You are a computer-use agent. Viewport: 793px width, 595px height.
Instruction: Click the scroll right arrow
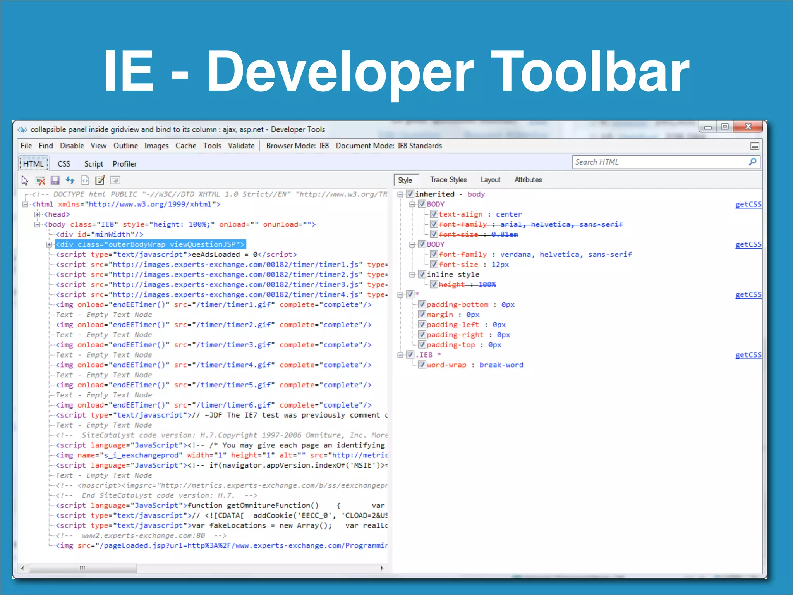[x=382, y=568]
